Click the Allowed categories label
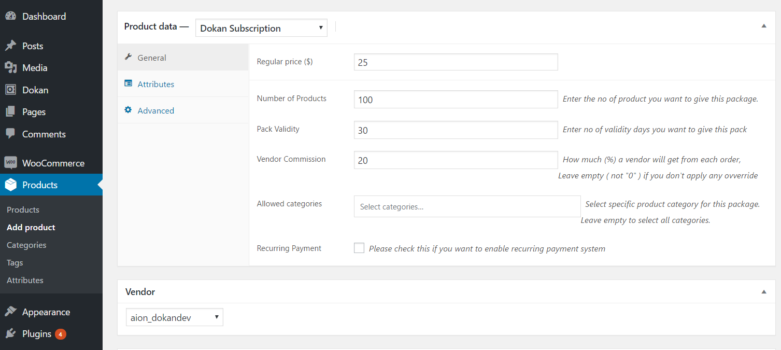781x350 pixels. click(x=289, y=204)
